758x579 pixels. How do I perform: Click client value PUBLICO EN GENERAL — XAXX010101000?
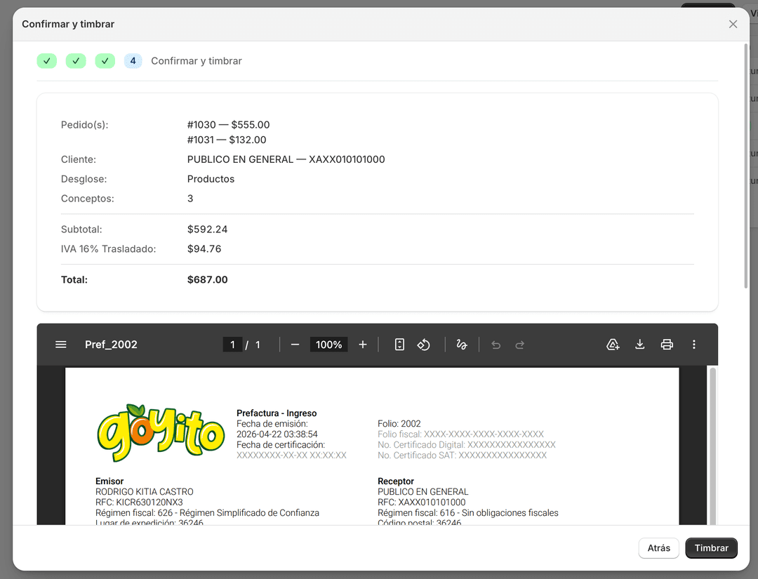[286, 159]
